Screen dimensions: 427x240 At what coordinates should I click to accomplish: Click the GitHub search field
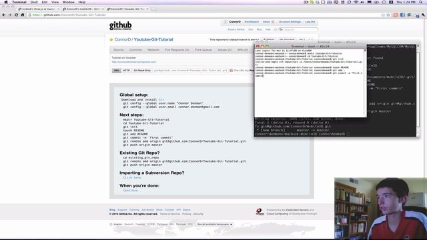click(298, 29)
